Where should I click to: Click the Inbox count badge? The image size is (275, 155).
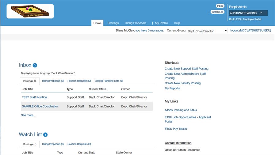point(35,65)
